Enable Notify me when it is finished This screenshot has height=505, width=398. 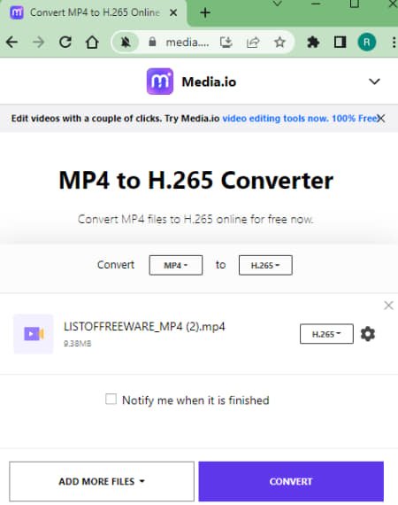click(x=111, y=399)
